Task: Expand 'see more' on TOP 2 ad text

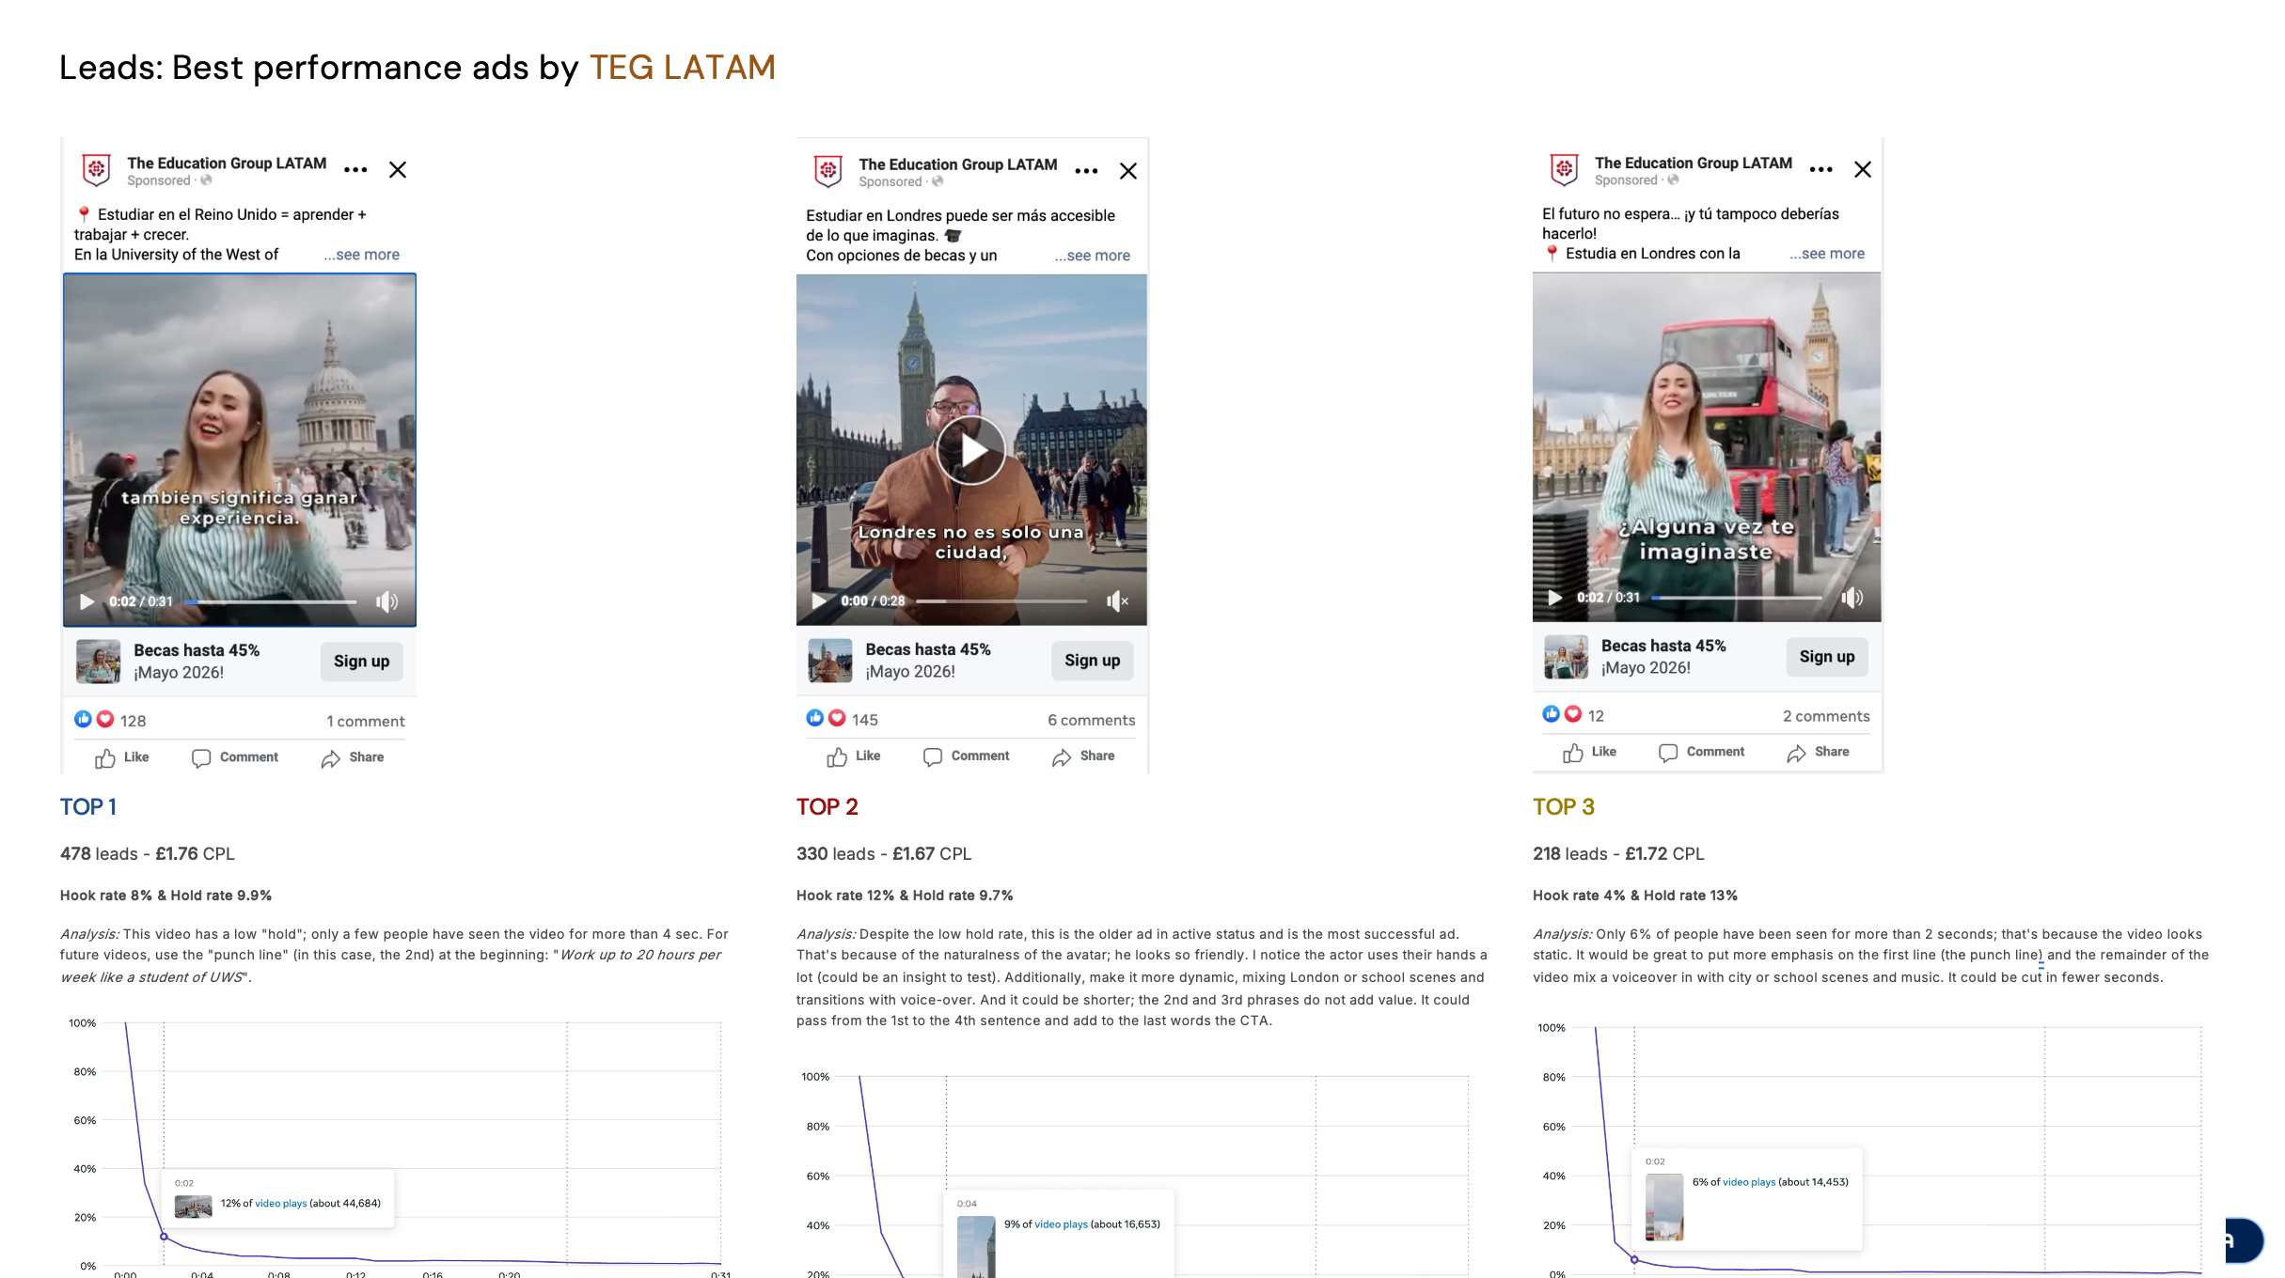Action: click(1093, 256)
